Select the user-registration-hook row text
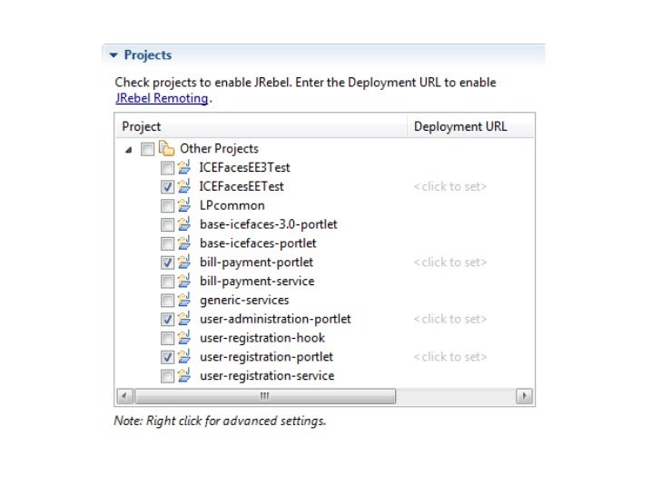Image resolution: width=661 pixels, height=496 pixels. [x=262, y=338]
